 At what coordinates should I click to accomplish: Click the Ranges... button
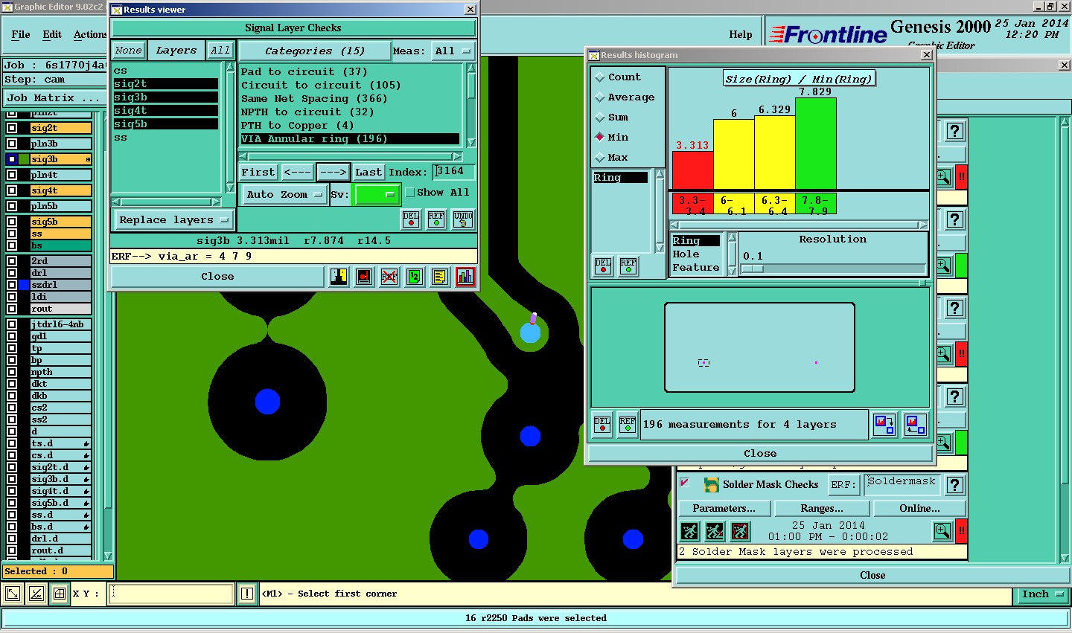point(822,509)
